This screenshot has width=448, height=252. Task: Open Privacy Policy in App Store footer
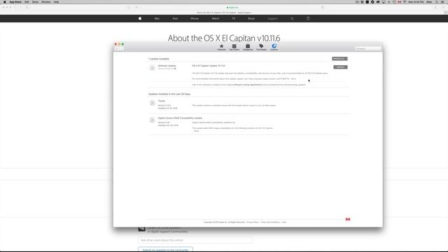[x=252, y=222]
